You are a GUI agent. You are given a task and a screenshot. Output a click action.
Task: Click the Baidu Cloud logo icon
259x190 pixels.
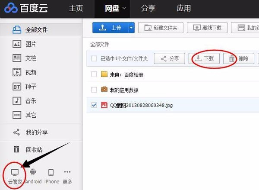[x=11, y=8]
